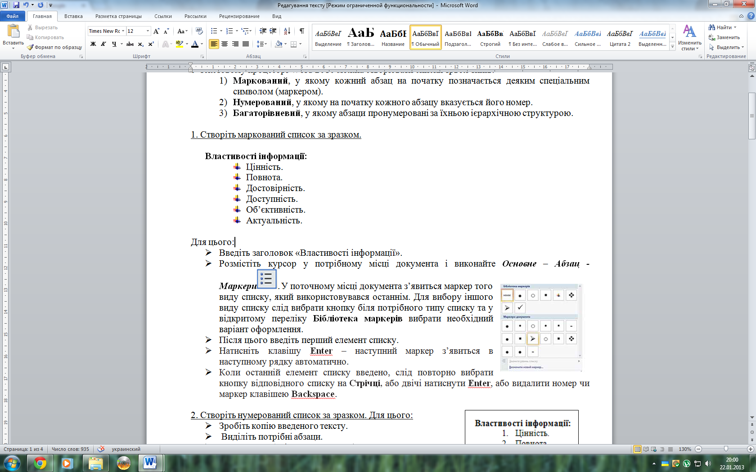
Task: Toggle justify alignment
Action: tap(245, 44)
